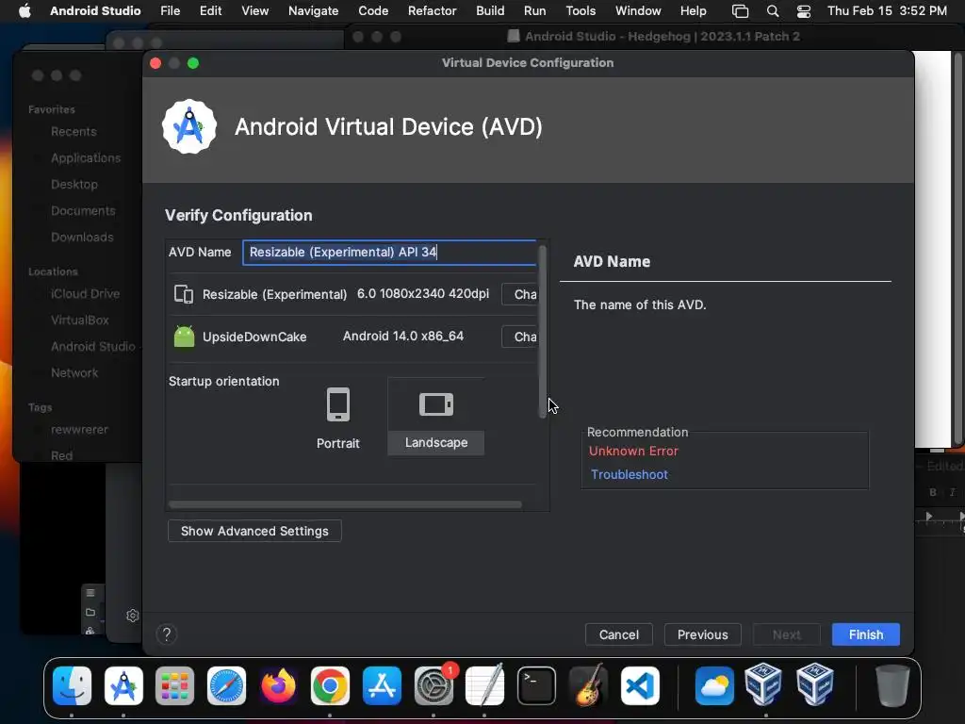Change the UpsideDownCake system image
The image size is (965, 724).
coord(520,337)
